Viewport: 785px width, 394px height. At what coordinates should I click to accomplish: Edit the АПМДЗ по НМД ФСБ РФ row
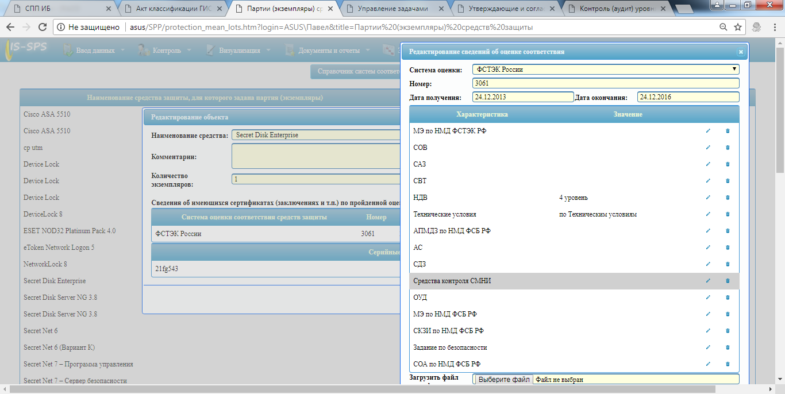(x=708, y=231)
